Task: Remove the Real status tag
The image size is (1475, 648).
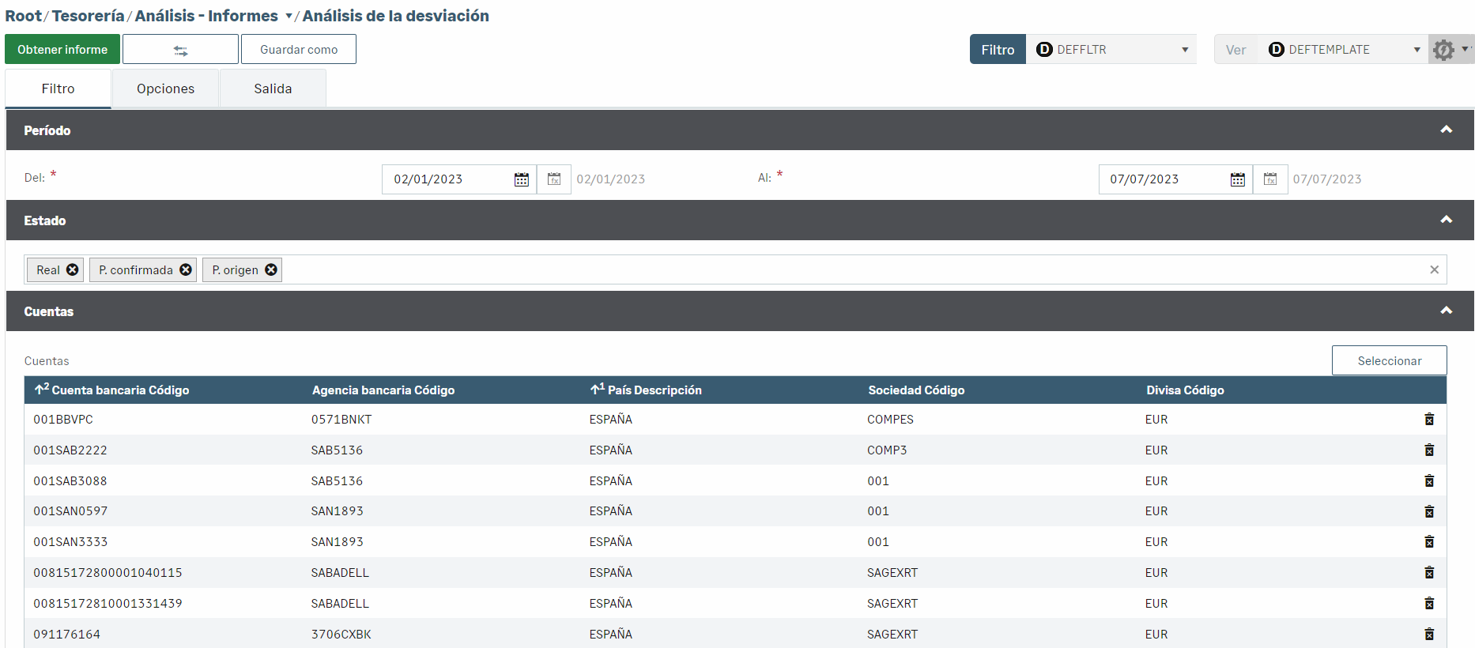Action: pos(73,270)
